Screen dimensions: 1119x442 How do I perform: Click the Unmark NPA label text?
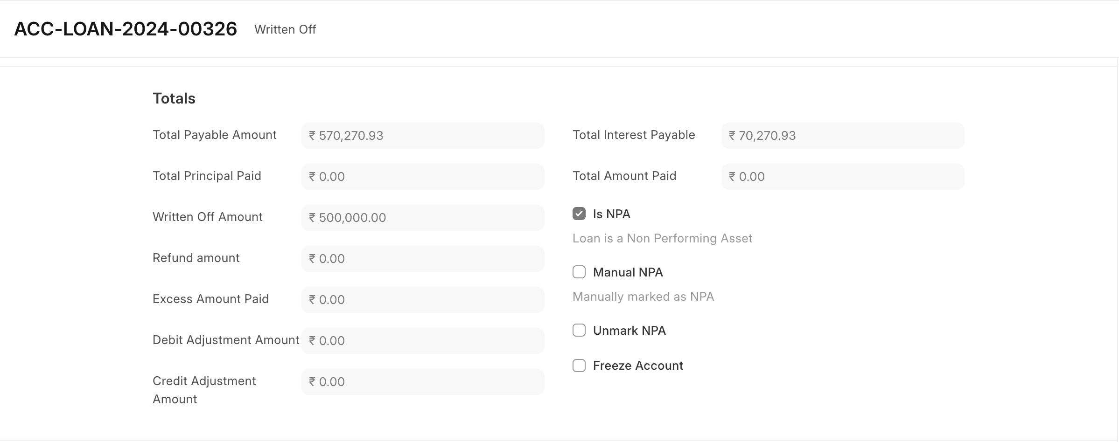(629, 331)
